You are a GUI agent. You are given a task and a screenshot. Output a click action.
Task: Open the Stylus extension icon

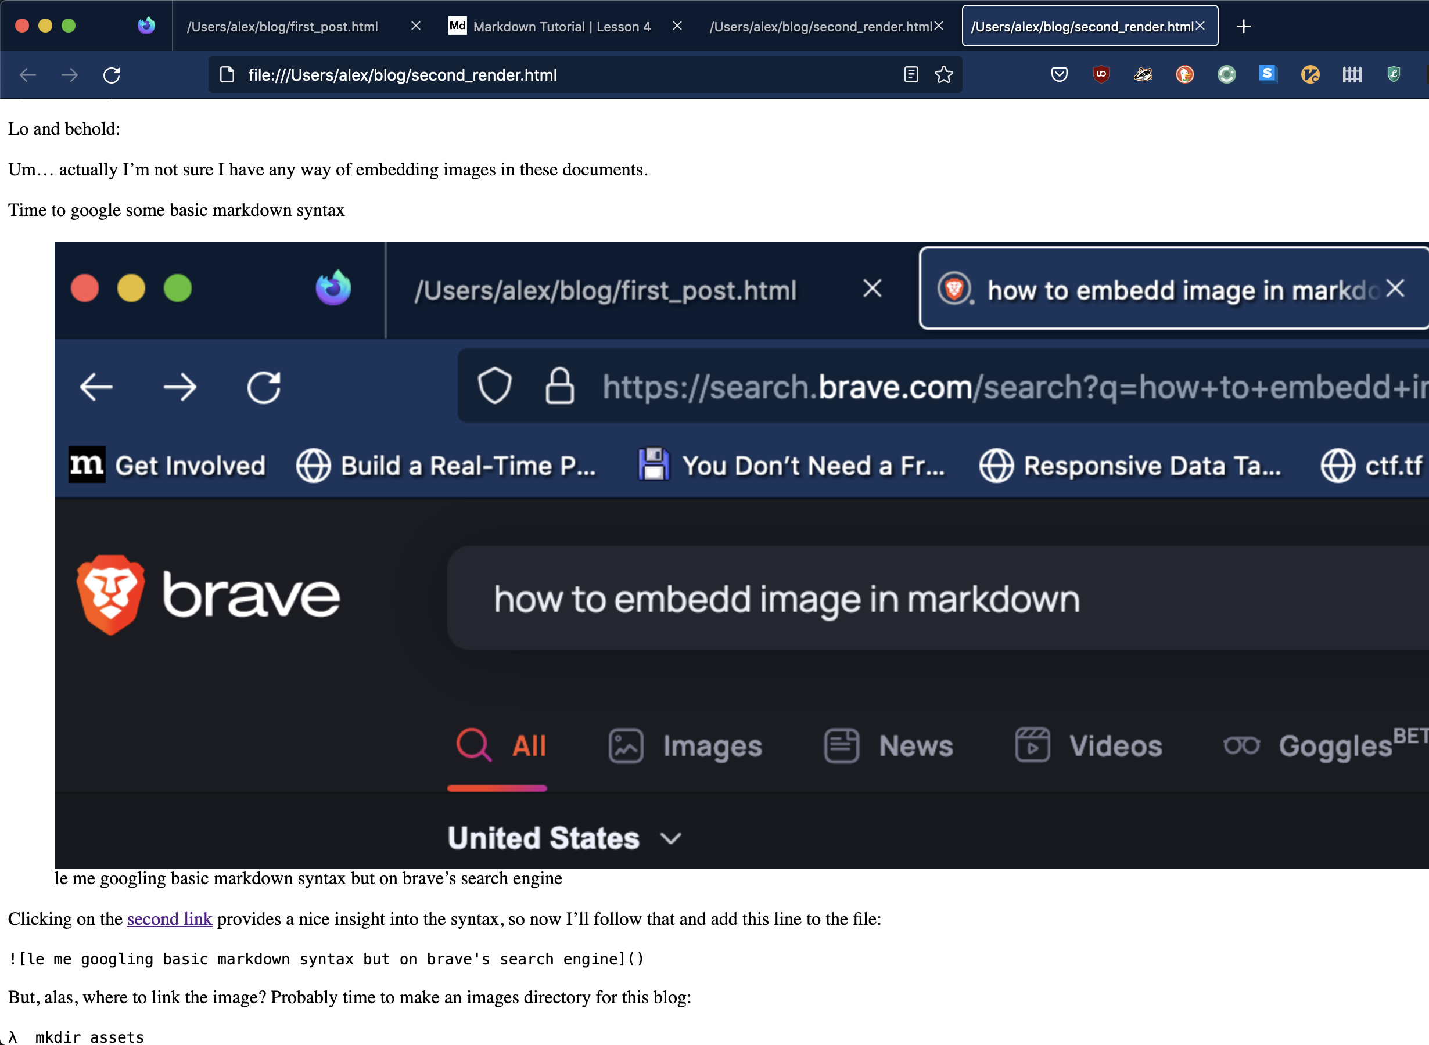(x=1268, y=75)
